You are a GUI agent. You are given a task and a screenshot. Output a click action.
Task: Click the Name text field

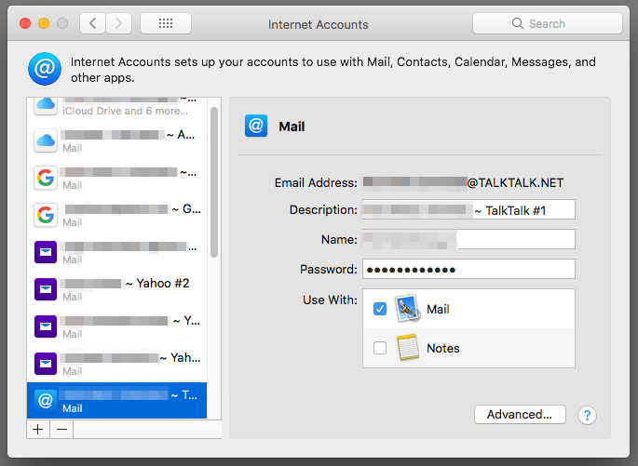[x=468, y=240]
